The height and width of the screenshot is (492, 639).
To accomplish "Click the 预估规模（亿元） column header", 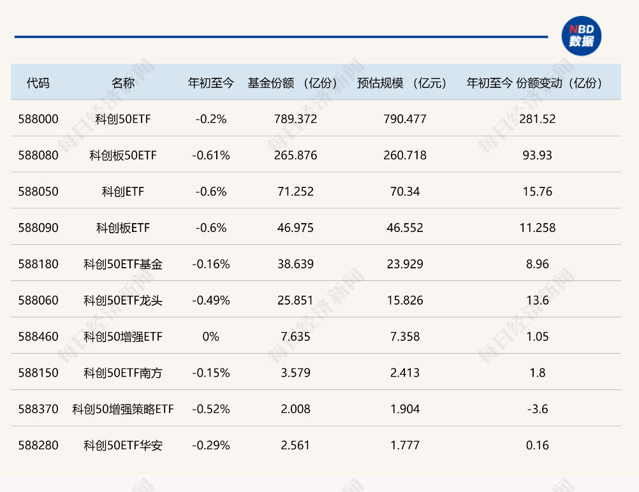I will click(x=404, y=83).
